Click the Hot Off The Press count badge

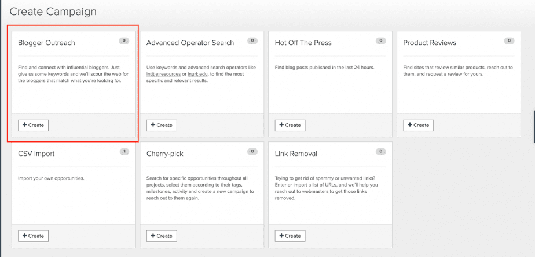pyautogui.click(x=381, y=41)
